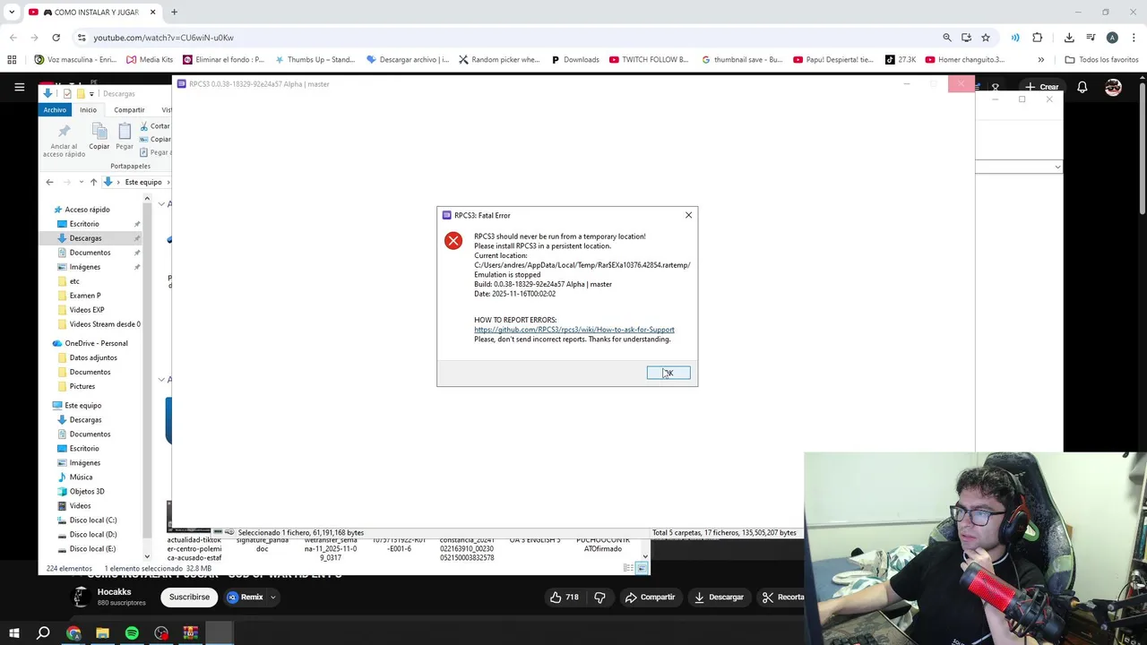Switch Explorer to large icons view
The height and width of the screenshot is (645, 1147).
[x=642, y=569]
